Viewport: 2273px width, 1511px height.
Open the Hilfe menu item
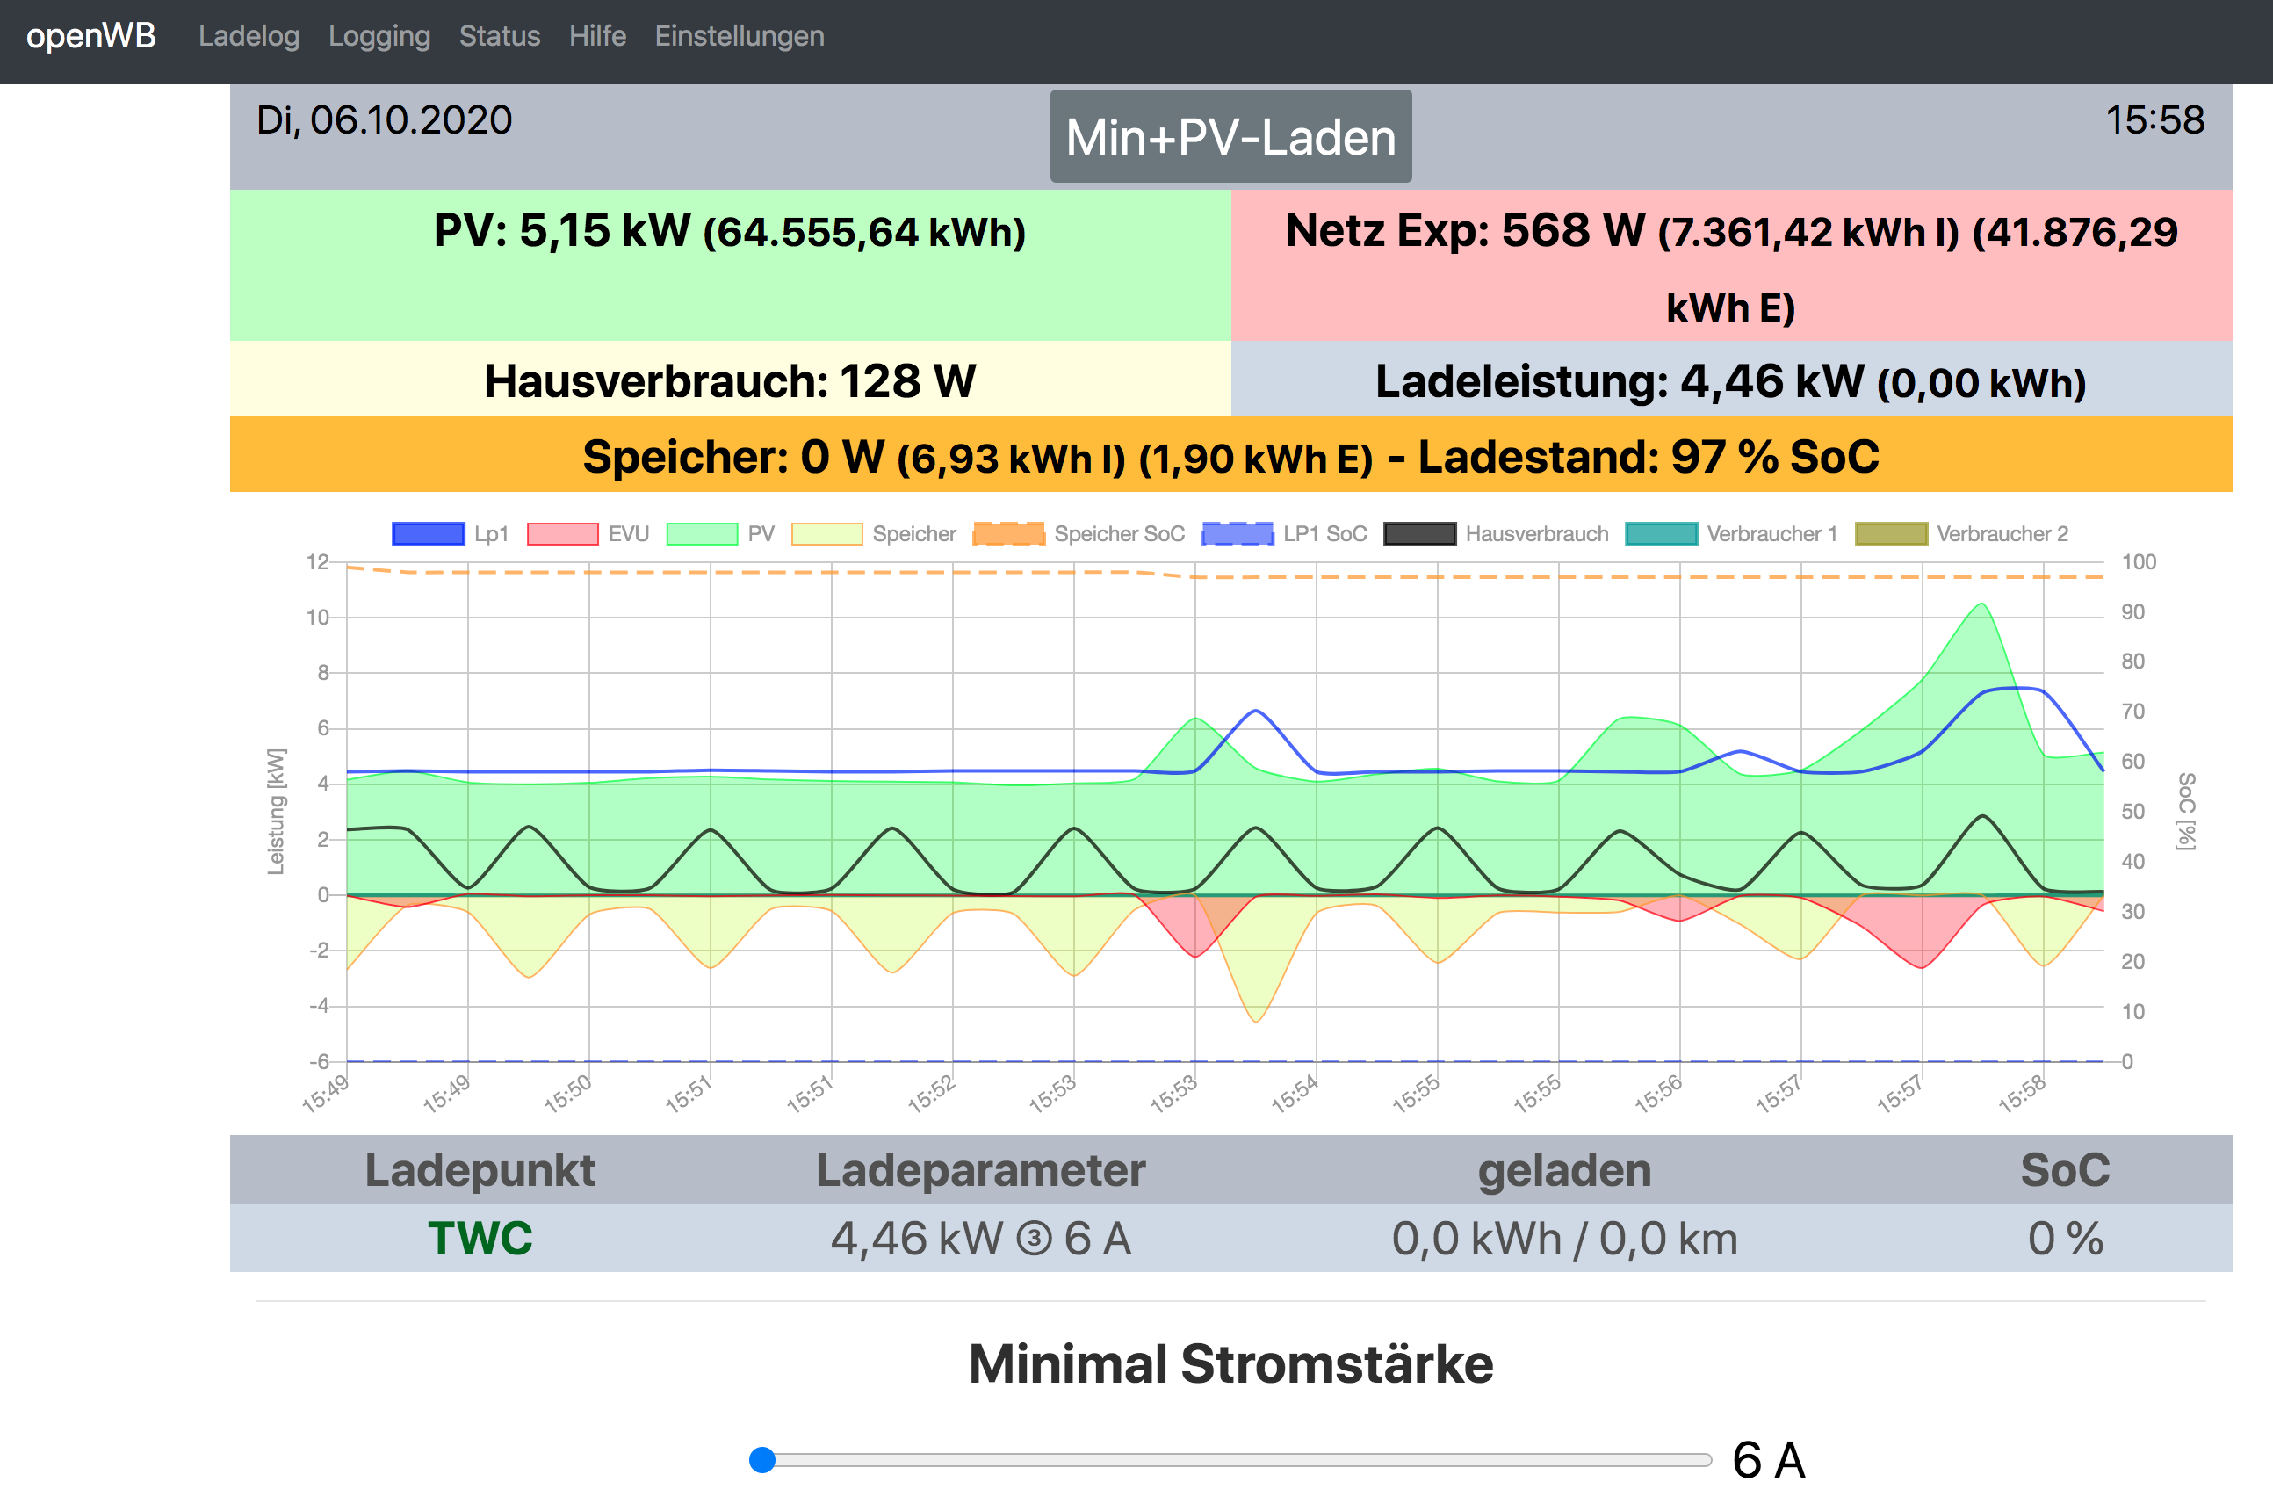click(597, 37)
